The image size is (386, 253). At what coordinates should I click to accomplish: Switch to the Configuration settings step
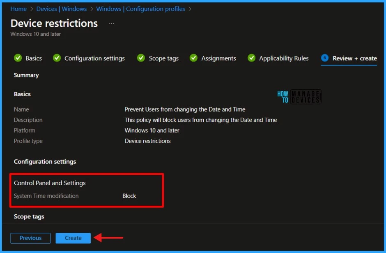tap(94, 58)
